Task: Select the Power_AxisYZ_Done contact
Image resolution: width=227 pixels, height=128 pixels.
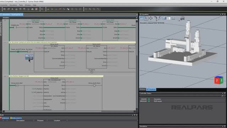Action: click(x=18, y=52)
